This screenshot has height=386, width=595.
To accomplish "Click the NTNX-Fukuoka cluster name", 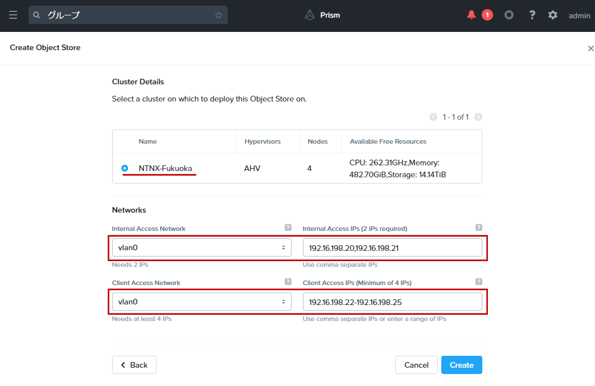I will click(x=166, y=168).
